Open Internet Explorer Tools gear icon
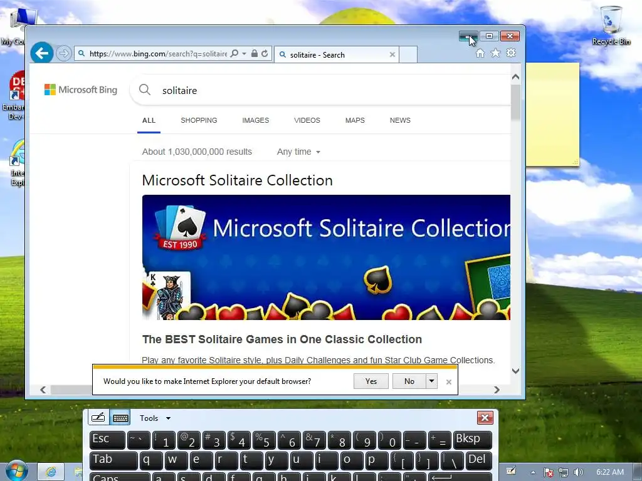The width and height of the screenshot is (642, 481). coord(511,53)
